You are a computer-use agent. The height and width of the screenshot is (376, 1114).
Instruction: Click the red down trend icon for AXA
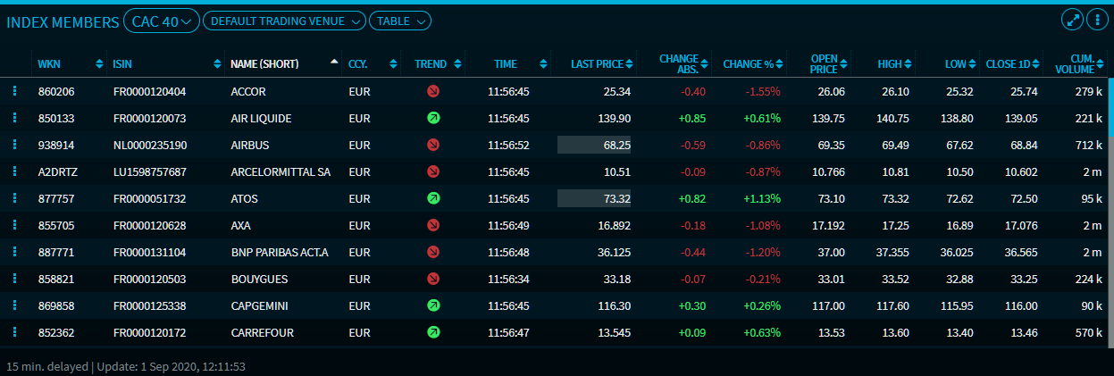coord(433,225)
